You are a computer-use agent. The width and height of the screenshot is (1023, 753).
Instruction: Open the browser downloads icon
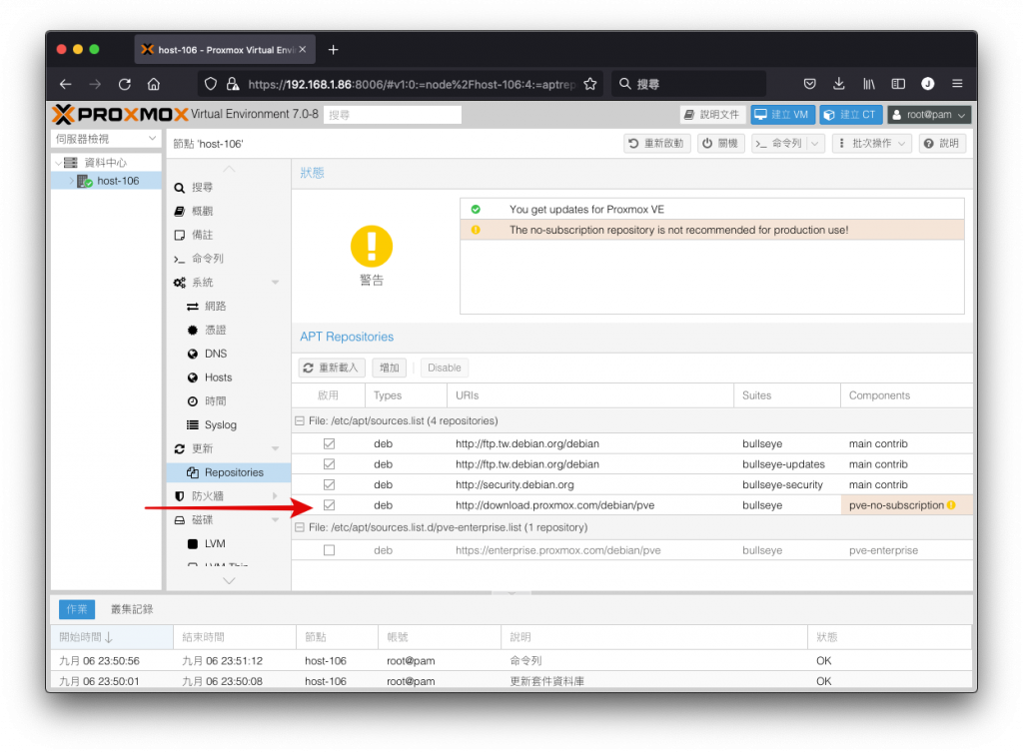(x=839, y=84)
